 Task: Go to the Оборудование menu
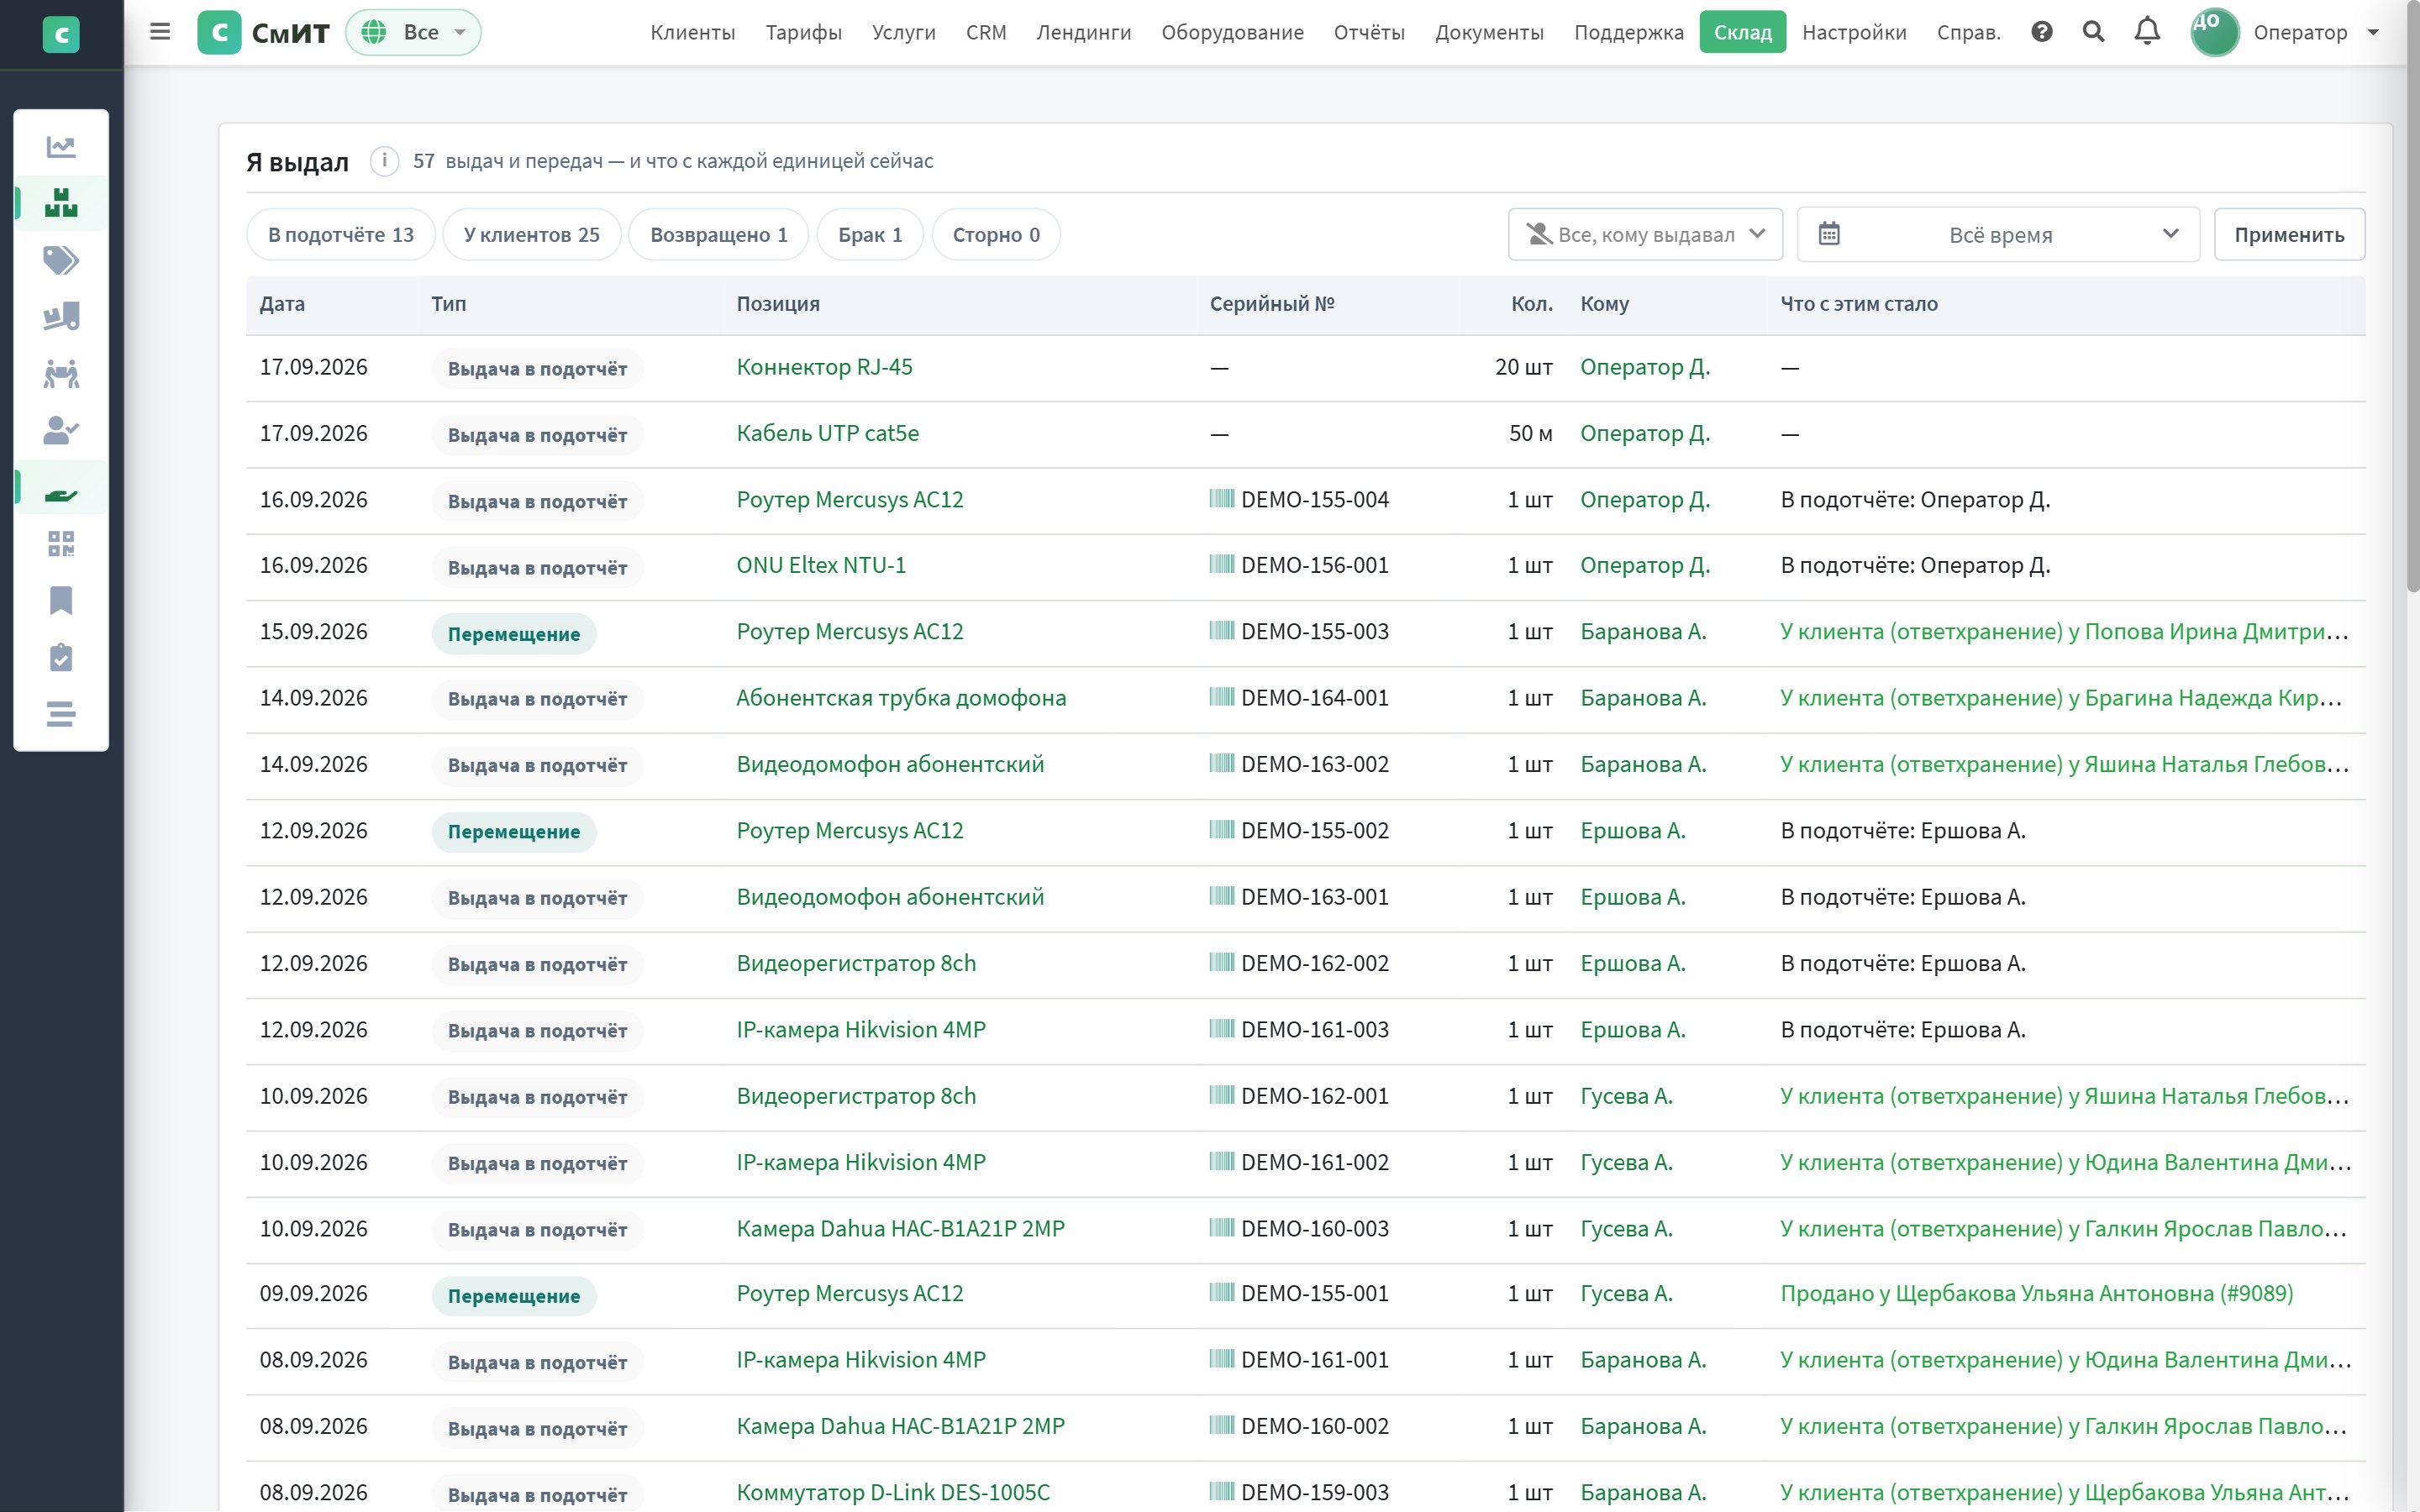[x=1232, y=32]
